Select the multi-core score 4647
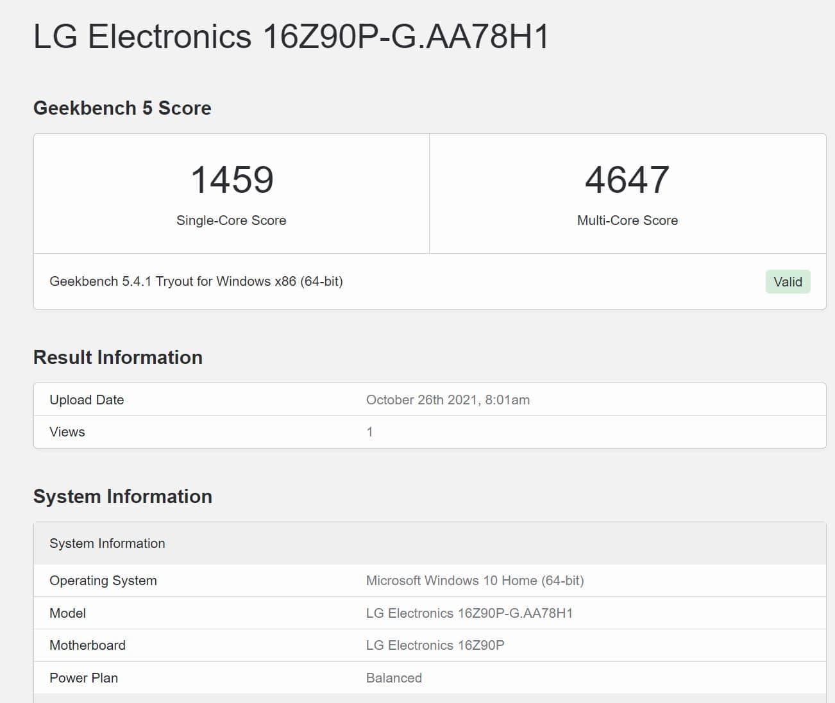The height and width of the screenshot is (703, 835). click(627, 179)
